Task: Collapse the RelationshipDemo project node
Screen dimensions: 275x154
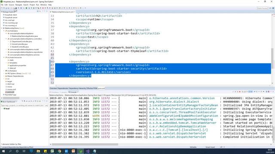Action: [2, 28]
